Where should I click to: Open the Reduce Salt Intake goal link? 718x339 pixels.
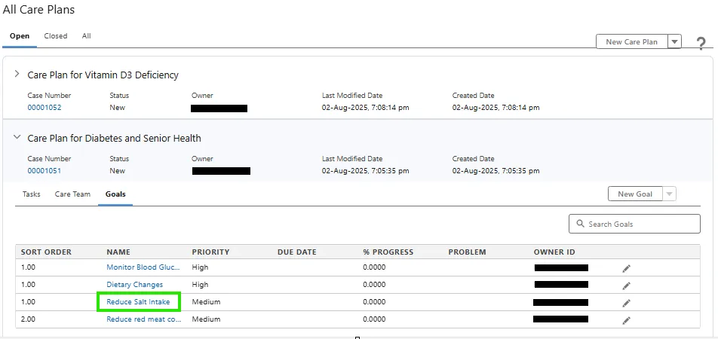[x=139, y=302]
